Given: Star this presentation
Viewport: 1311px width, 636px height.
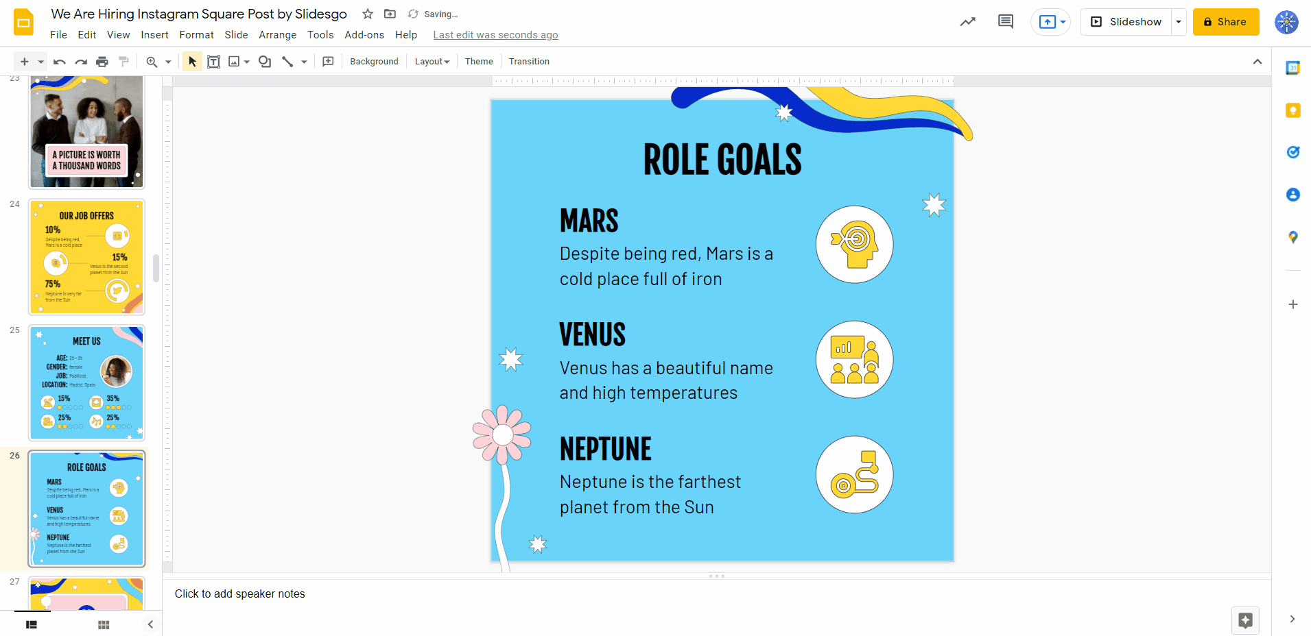Looking at the screenshot, I should pyautogui.click(x=368, y=14).
